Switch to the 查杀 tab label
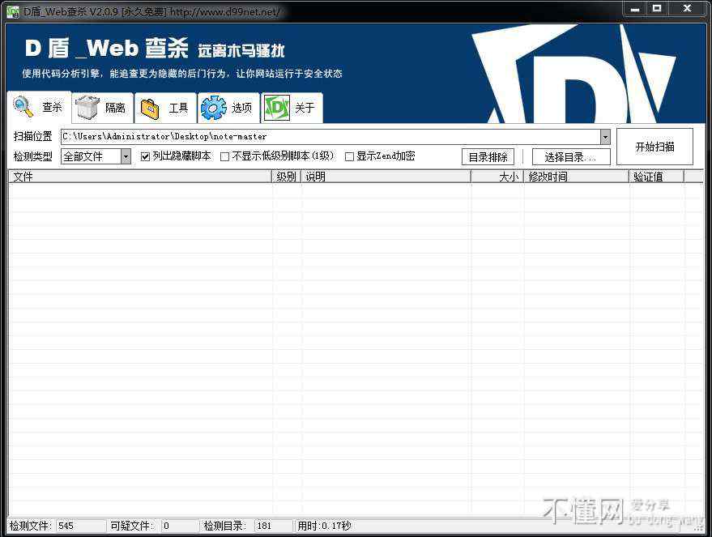The image size is (712, 537). (x=52, y=107)
